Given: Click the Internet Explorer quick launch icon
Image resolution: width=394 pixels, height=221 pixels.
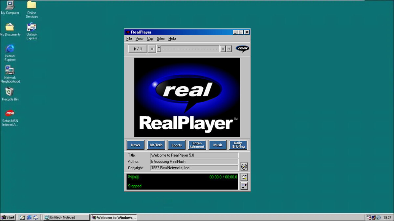Looking at the screenshot, I should (29, 217).
